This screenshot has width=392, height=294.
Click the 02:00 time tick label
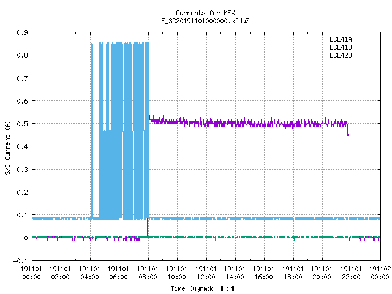point(60,277)
